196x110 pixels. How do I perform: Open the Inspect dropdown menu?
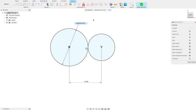pos(113,7)
